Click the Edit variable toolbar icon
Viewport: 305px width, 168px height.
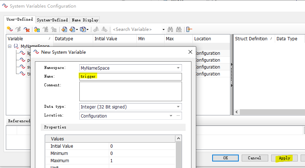coord(18,29)
